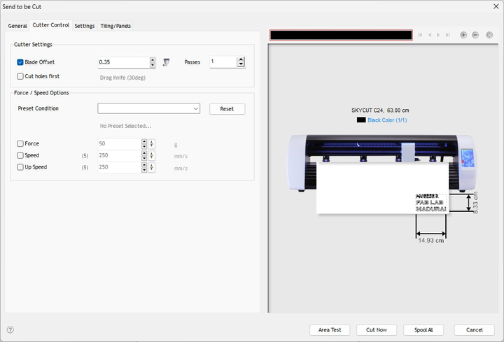Click the Blade Offset input field

124,62
